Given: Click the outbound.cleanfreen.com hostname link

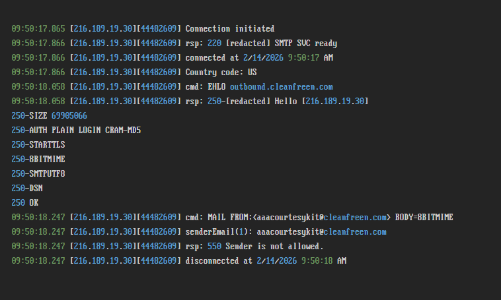Looking at the screenshot, I should 281,86.
